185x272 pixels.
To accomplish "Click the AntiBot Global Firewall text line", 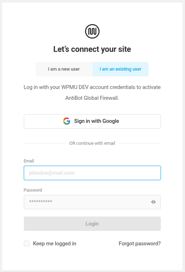I will [92, 98].
